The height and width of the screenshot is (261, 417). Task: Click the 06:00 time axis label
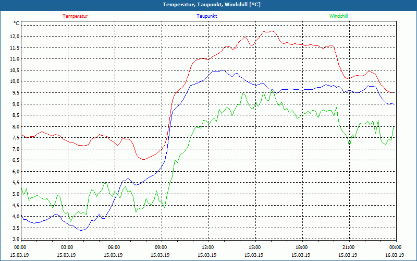(114, 247)
